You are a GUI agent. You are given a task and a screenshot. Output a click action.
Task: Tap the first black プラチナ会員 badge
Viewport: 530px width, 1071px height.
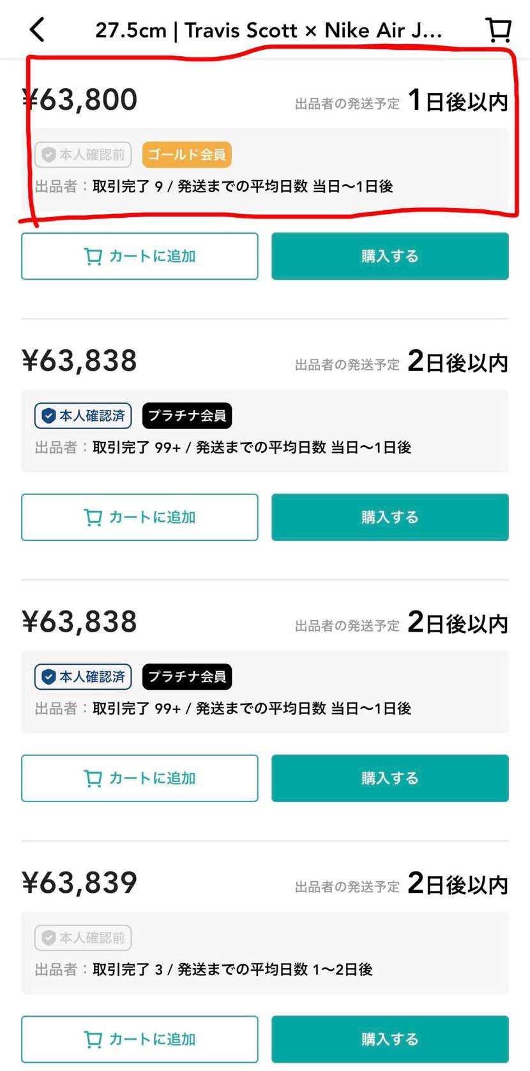tap(186, 416)
